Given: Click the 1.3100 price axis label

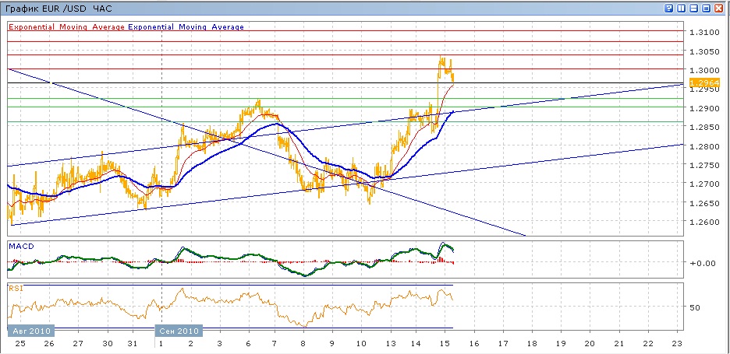Looking at the screenshot, I should pos(702,32).
